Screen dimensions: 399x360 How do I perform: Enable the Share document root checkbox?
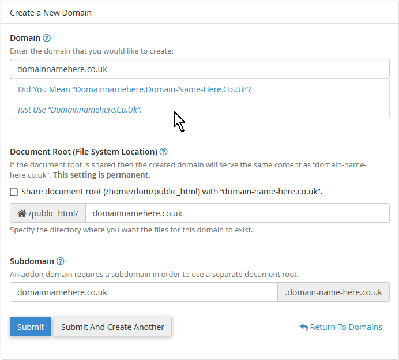(14, 192)
